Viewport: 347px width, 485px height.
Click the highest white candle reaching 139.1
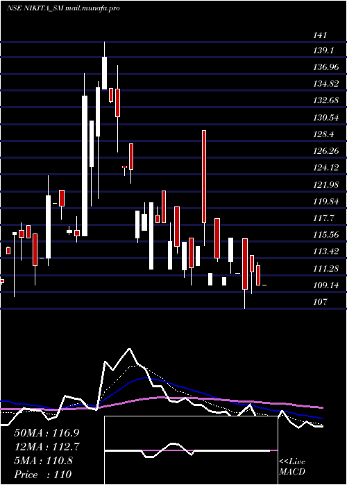(x=104, y=73)
